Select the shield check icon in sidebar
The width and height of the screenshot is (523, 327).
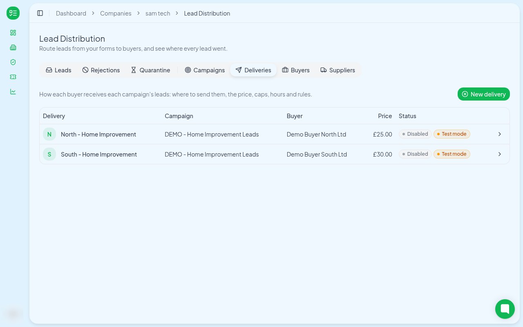(x=13, y=62)
